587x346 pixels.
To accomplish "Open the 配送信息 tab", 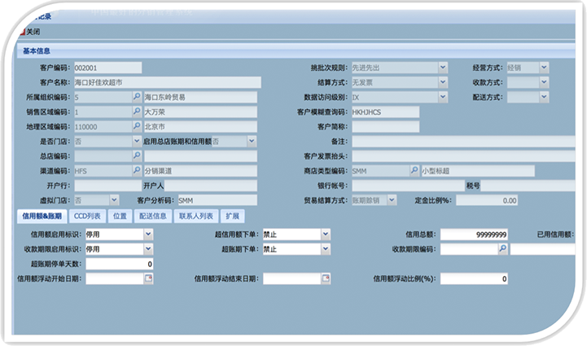I will (x=152, y=217).
